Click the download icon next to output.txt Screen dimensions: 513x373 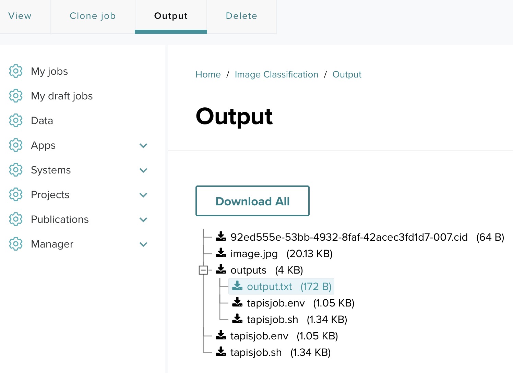coord(237,286)
